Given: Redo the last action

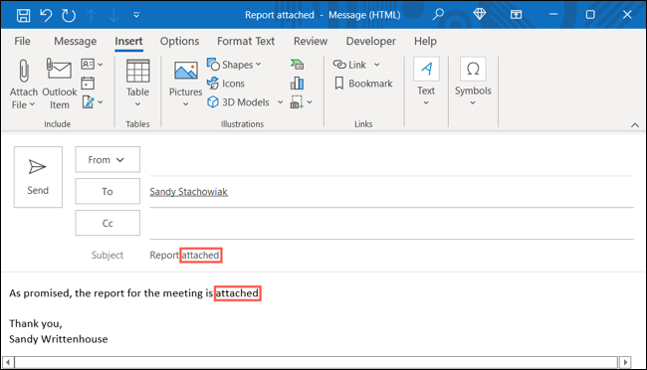Looking at the screenshot, I should tap(69, 15).
